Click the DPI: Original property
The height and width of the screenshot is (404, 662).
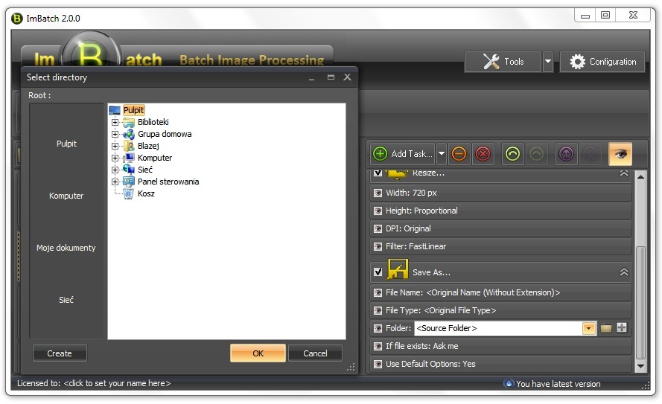click(x=500, y=228)
